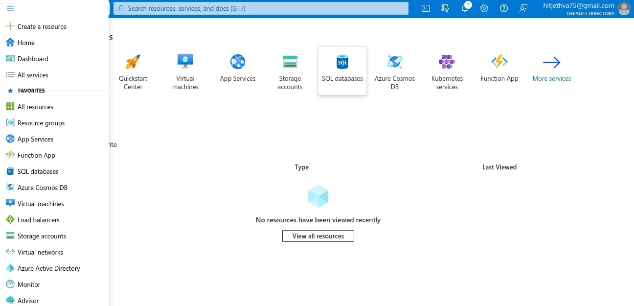Click the App Services sidebar icon
This screenshot has height=306, width=634.
tap(10, 139)
